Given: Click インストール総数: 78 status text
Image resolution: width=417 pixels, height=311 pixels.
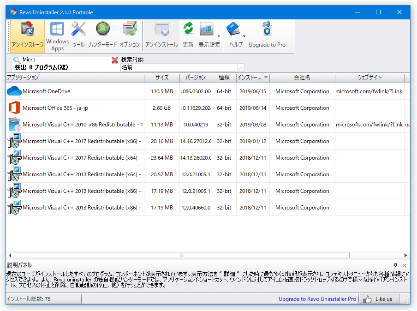Looking at the screenshot, I should click(29, 299).
